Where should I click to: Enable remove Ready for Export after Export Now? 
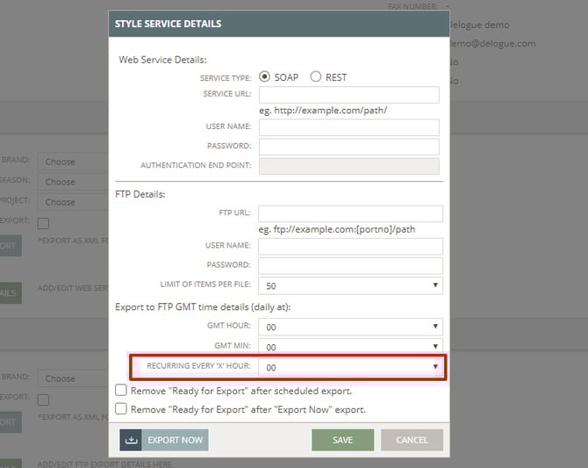pos(122,409)
